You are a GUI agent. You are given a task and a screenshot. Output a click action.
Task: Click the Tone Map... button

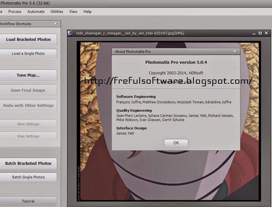click(28, 75)
